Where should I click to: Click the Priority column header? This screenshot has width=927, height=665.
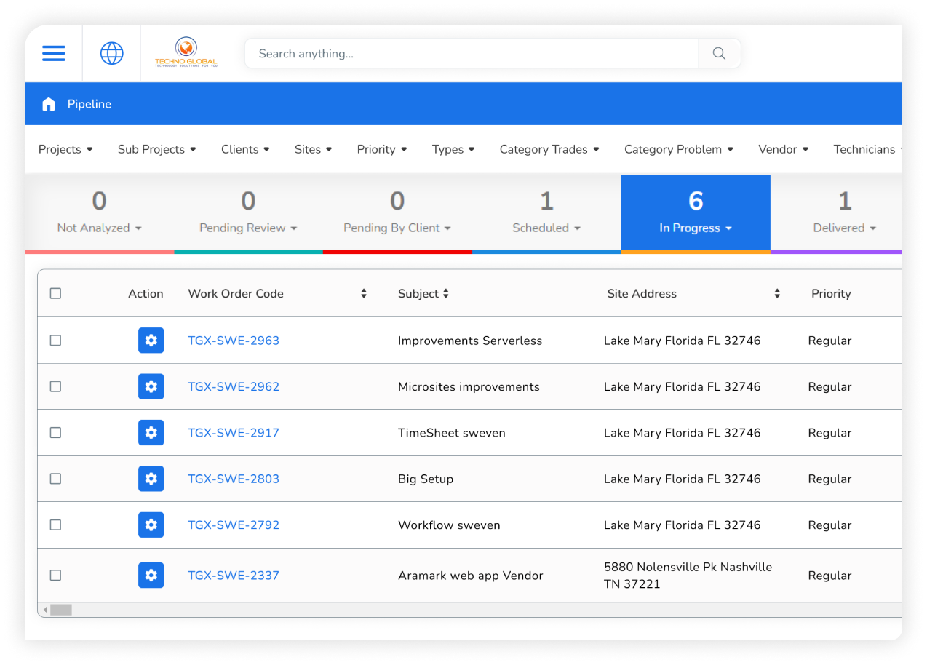coord(831,293)
